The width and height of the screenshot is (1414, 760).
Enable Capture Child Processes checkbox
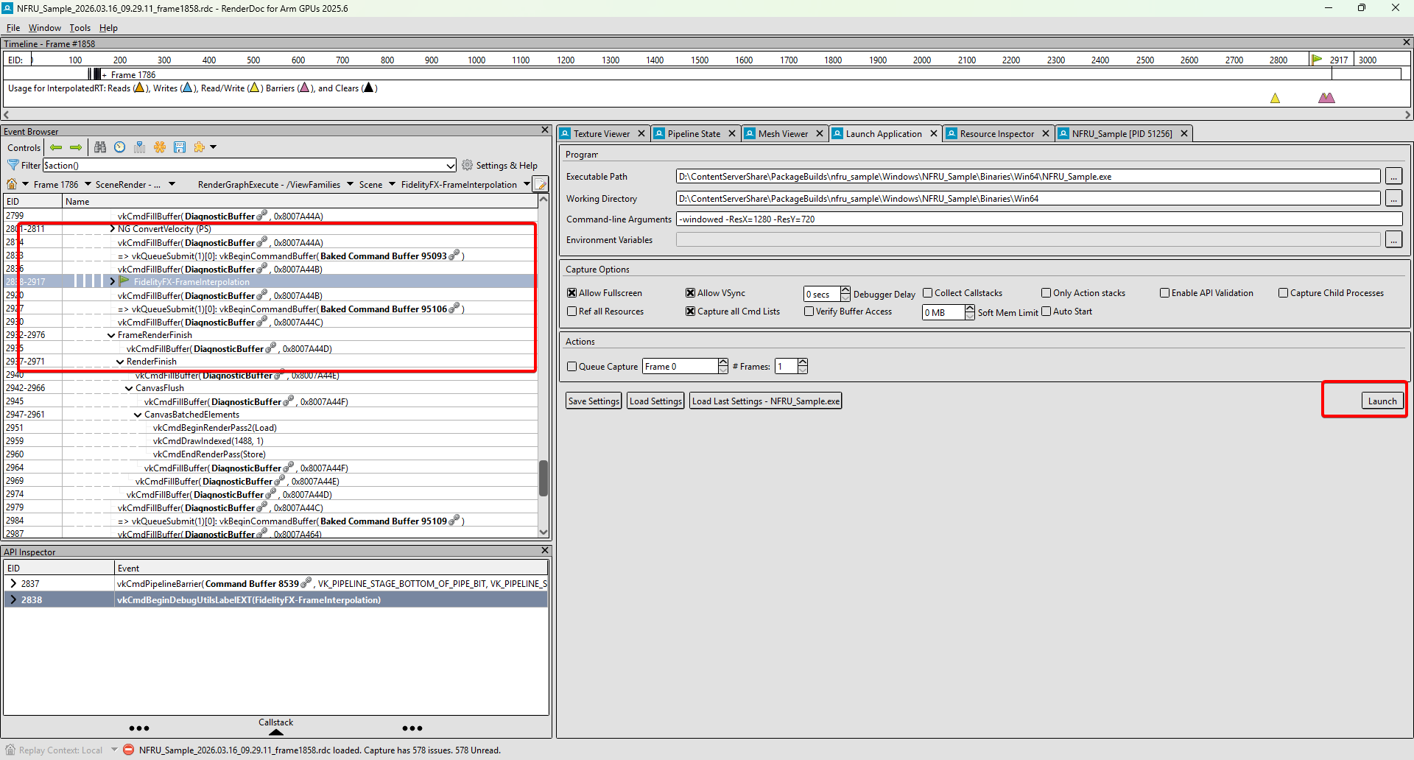click(x=1283, y=293)
